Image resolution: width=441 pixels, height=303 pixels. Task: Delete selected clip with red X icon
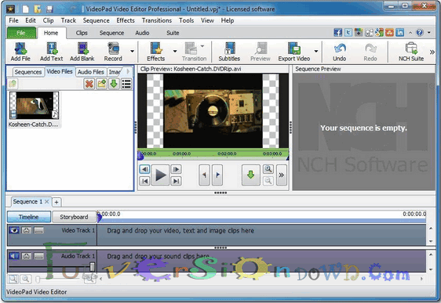[89, 84]
